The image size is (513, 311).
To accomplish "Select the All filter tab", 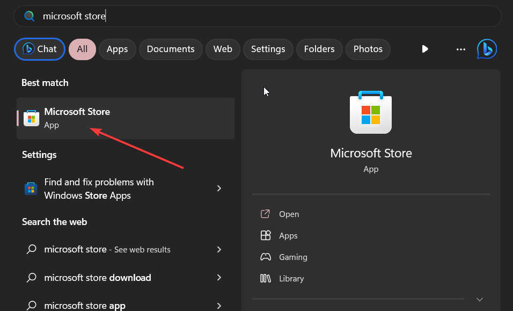I will coord(82,49).
